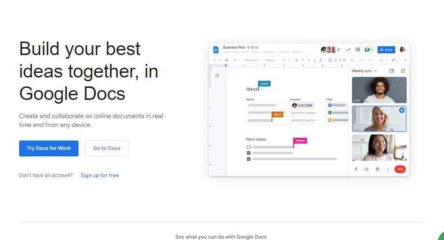Uncheck the second Next steps checkbox
The width and height of the screenshot is (444, 240).
249,153
